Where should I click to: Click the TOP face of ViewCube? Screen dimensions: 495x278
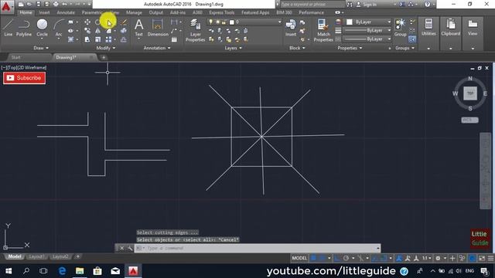click(x=470, y=93)
